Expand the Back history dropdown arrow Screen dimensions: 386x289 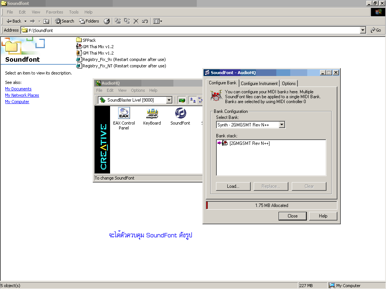click(25, 21)
